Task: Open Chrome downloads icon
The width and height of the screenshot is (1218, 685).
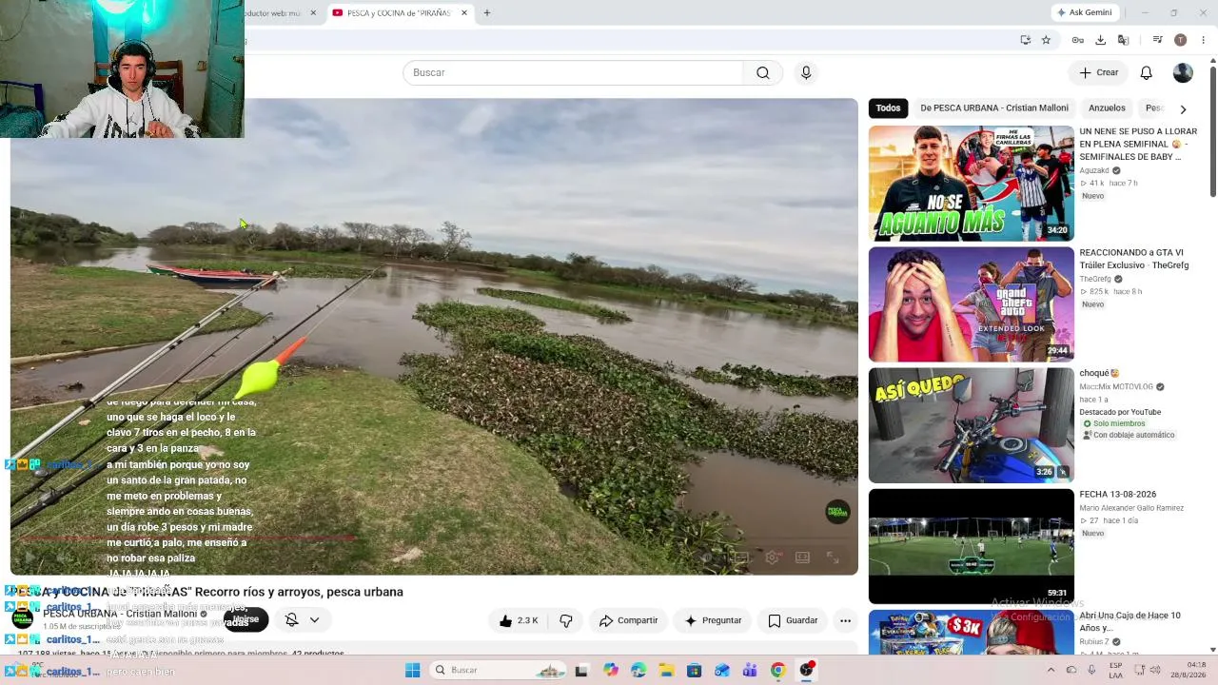Action: click(x=1101, y=40)
